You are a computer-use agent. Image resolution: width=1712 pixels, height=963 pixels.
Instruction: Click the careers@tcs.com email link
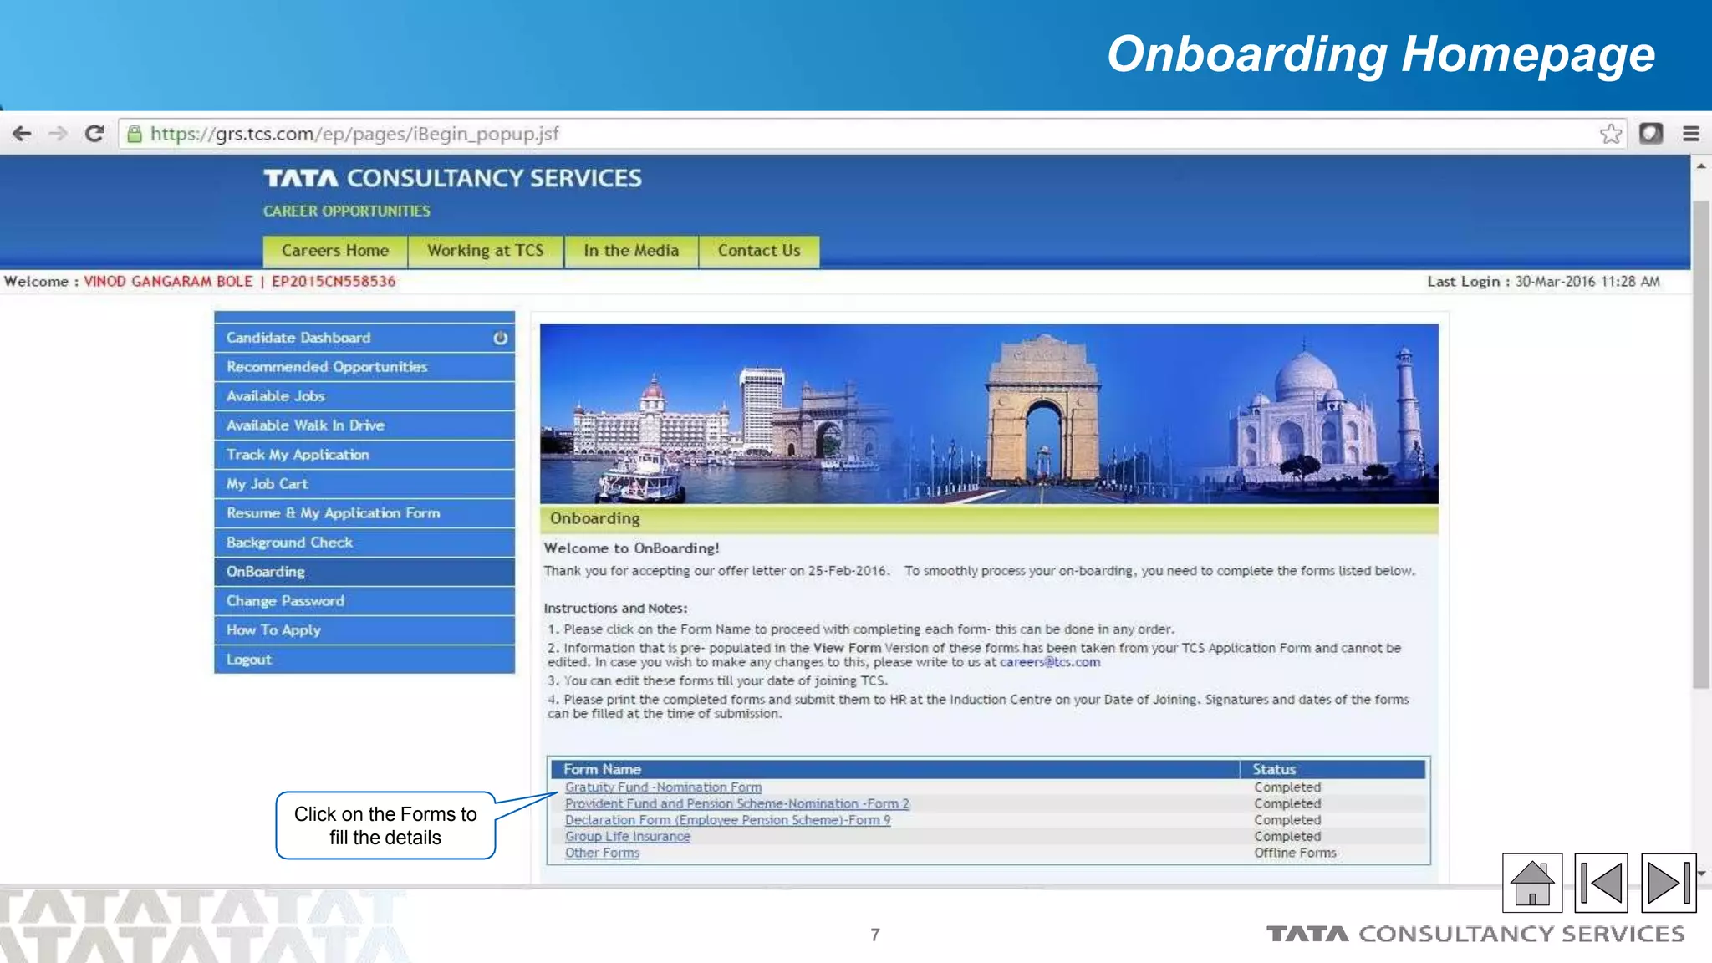[x=1050, y=662]
